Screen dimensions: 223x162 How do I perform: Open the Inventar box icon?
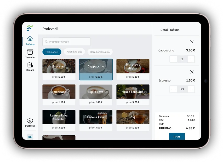[x=30, y=52]
